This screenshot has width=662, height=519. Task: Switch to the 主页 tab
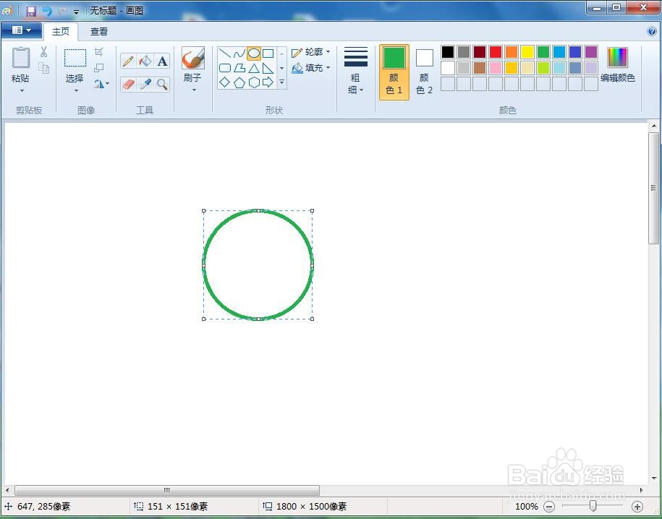tap(60, 32)
